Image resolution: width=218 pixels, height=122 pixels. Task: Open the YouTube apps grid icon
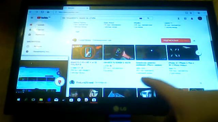click(x=185, y=18)
